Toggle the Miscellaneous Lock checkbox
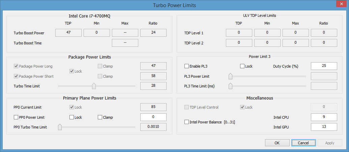This screenshot has width=349, height=152. pyautogui.click(x=242, y=107)
